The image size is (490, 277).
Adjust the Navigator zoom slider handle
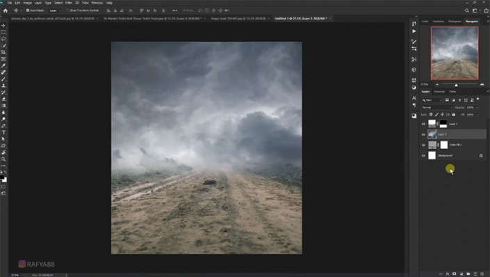456,85
